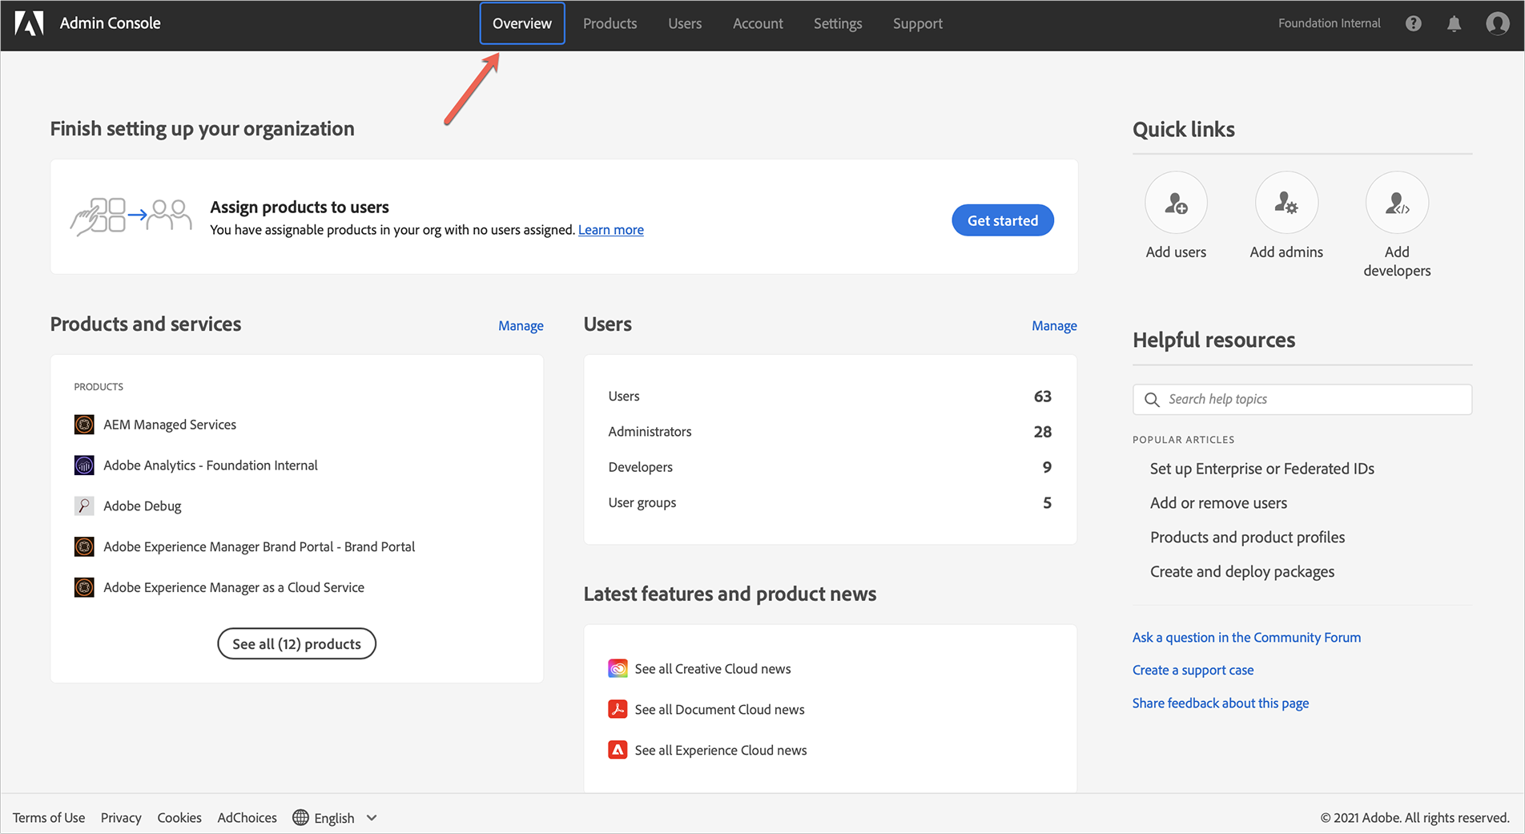Click See all Creative Cloud news text
The width and height of the screenshot is (1525, 834).
(x=713, y=668)
